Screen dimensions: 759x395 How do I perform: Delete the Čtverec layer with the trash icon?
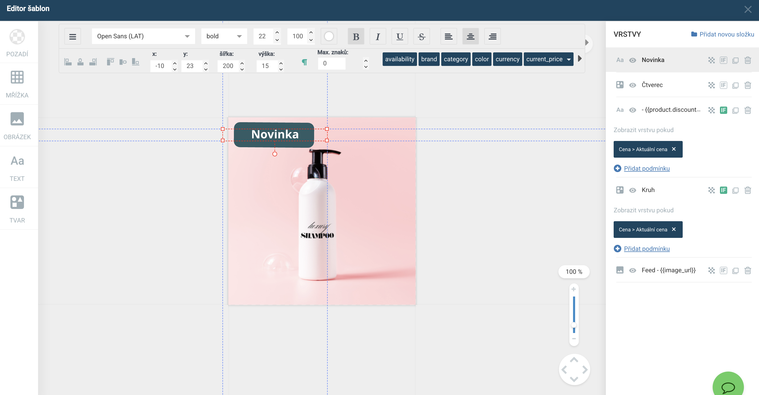tap(748, 85)
